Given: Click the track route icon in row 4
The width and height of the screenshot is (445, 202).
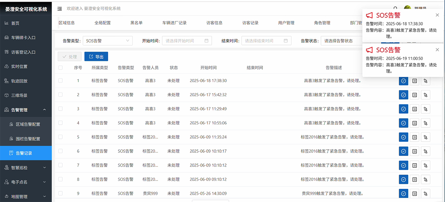Looking at the screenshot, I should (426, 123).
